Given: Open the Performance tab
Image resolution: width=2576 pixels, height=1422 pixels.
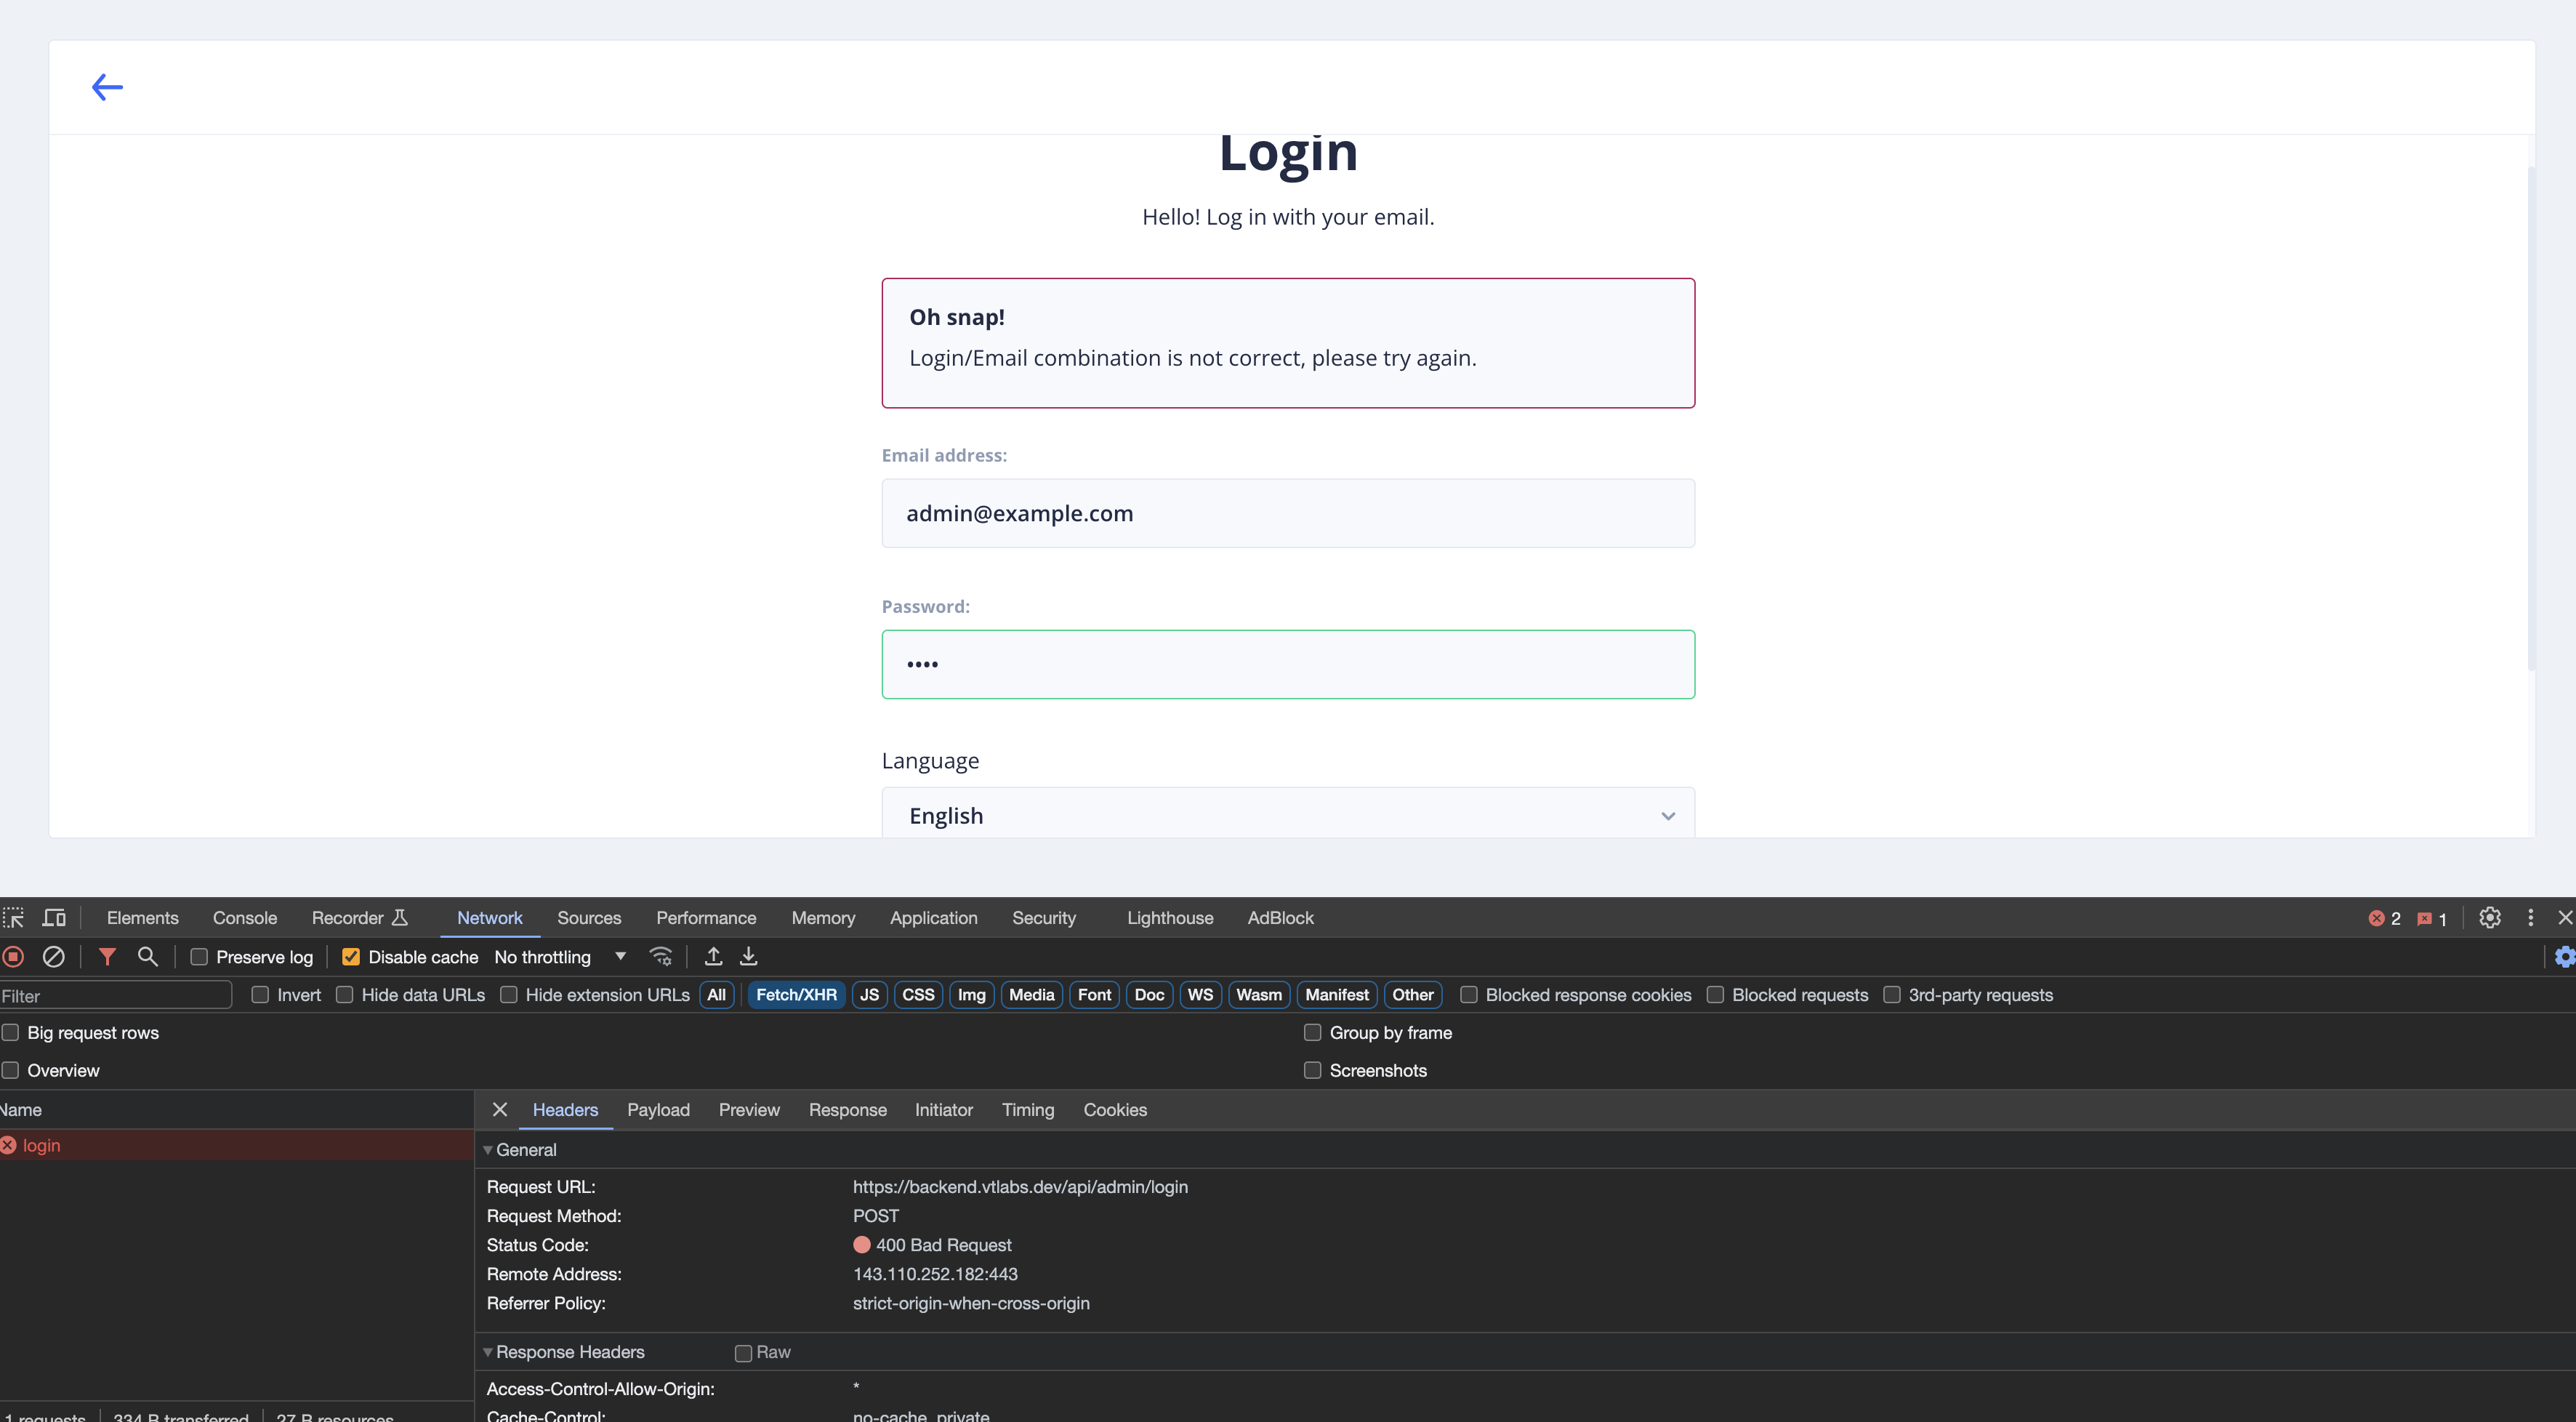Looking at the screenshot, I should [706, 918].
